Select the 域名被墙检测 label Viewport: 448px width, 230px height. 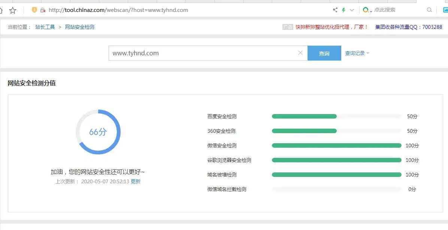pos(222,175)
